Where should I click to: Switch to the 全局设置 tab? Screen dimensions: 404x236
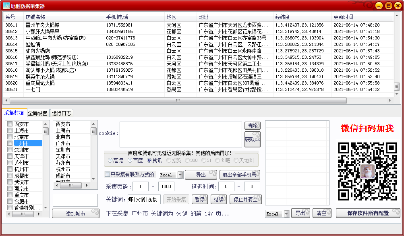[37, 113]
